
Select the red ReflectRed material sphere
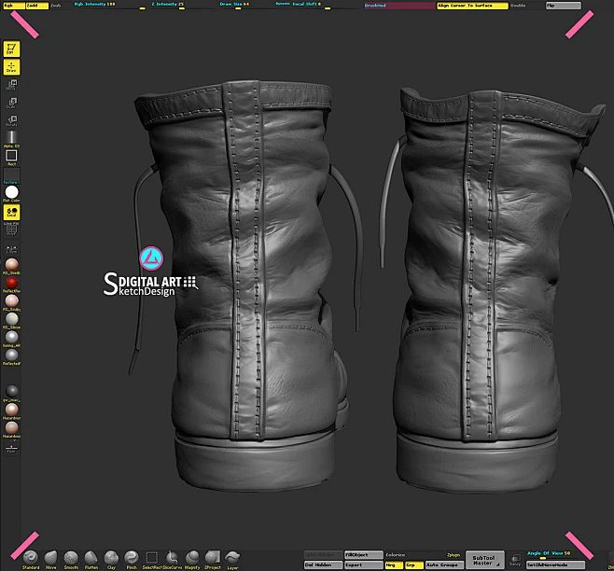coord(12,283)
